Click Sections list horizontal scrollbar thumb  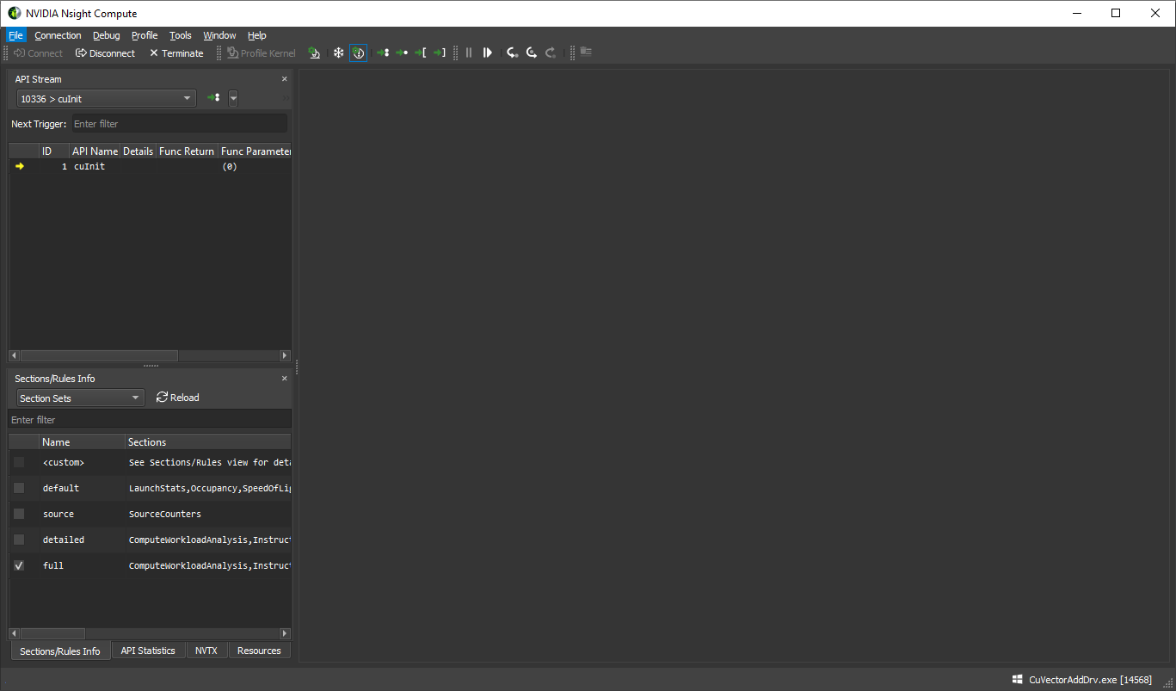(x=52, y=634)
